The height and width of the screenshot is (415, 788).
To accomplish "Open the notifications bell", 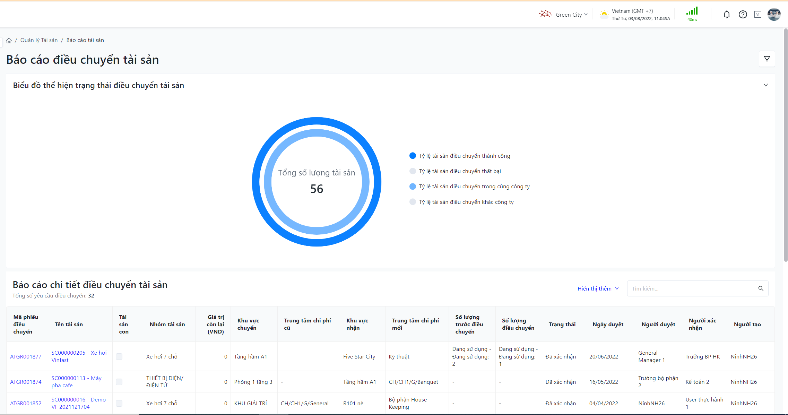I will pos(727,15).
